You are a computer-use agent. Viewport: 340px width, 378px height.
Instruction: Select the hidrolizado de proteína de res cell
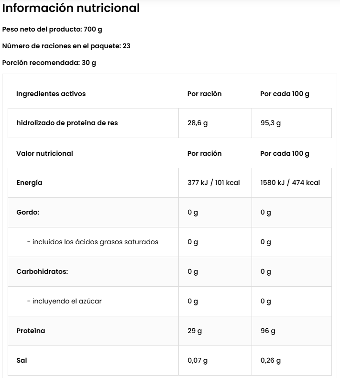pyautogui.click(x=67, y=123)
